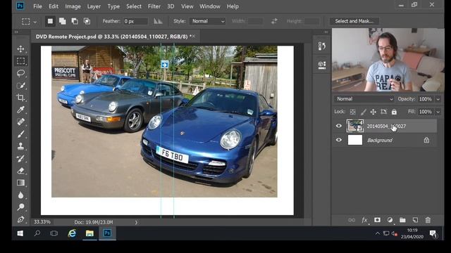This screenshot has height=253, width=451.
Task: Select the Gradient tool
Action: pyautogui.click(x=20, y=183)
